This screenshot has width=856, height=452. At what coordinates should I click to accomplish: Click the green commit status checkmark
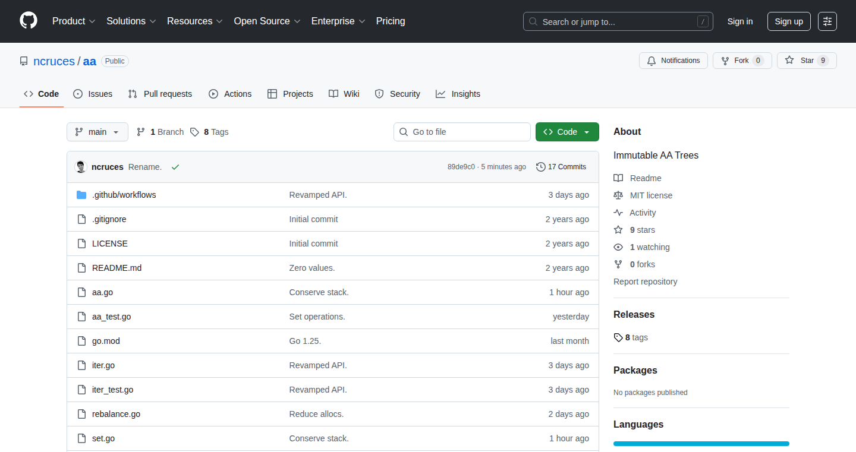[x=175, y=167]
